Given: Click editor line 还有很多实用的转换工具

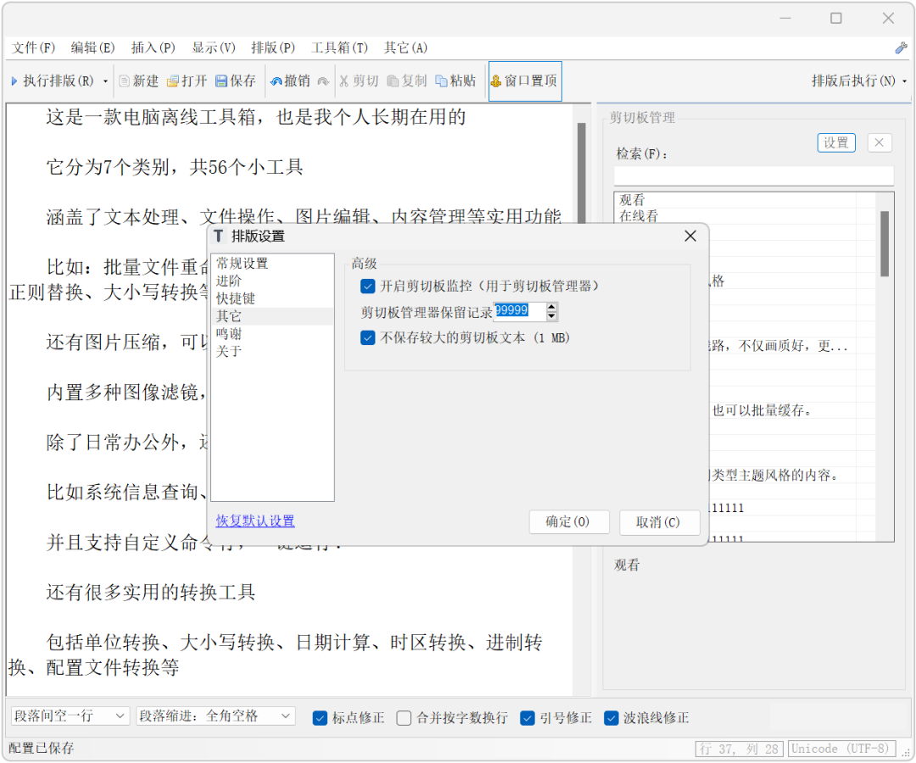Looking at the screenshot, I should [x=151, y=593].
